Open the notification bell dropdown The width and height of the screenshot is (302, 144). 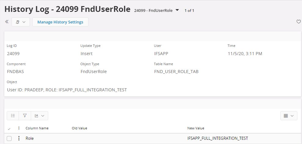tap(21, 22)
